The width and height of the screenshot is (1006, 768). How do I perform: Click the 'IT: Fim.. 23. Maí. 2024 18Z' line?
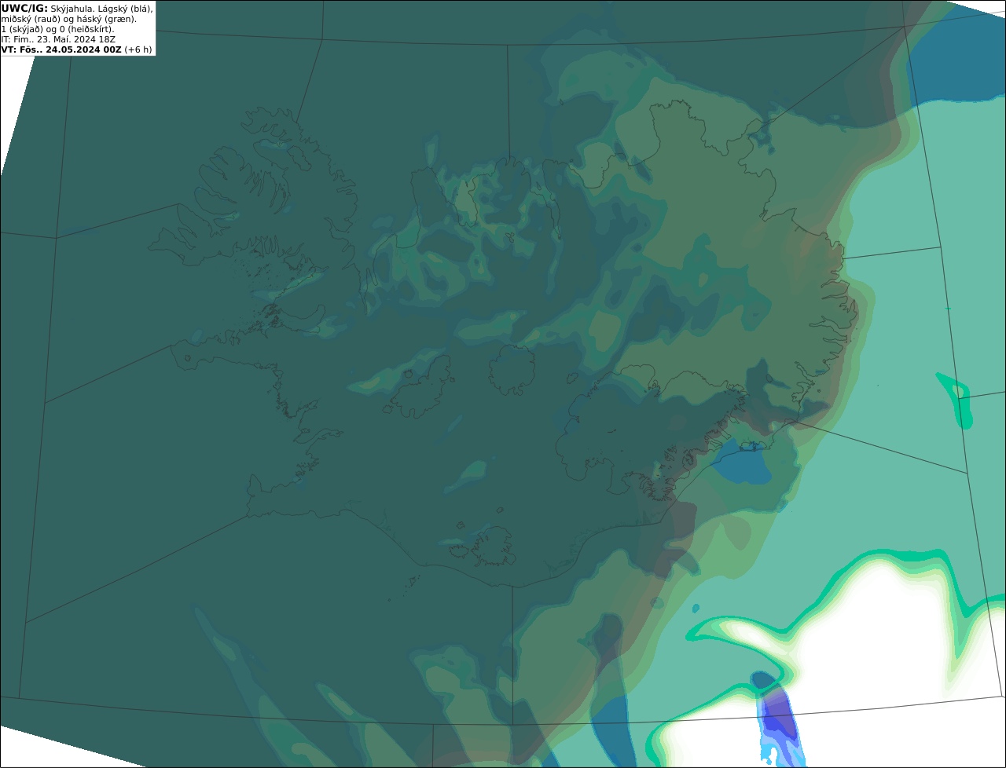tap(58, 39)
